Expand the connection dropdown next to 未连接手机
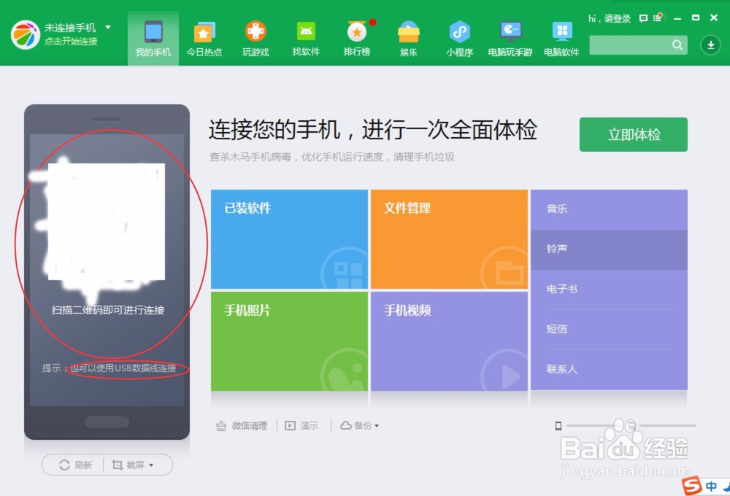 point(108,28)
